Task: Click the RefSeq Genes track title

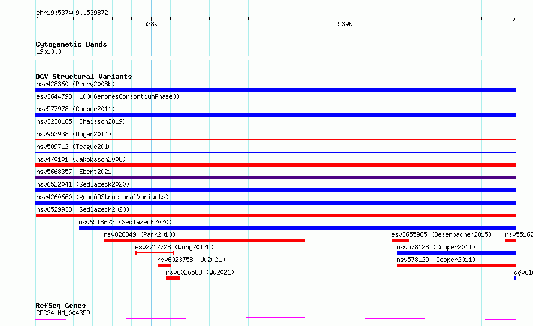Action: [x=60, y=306]
